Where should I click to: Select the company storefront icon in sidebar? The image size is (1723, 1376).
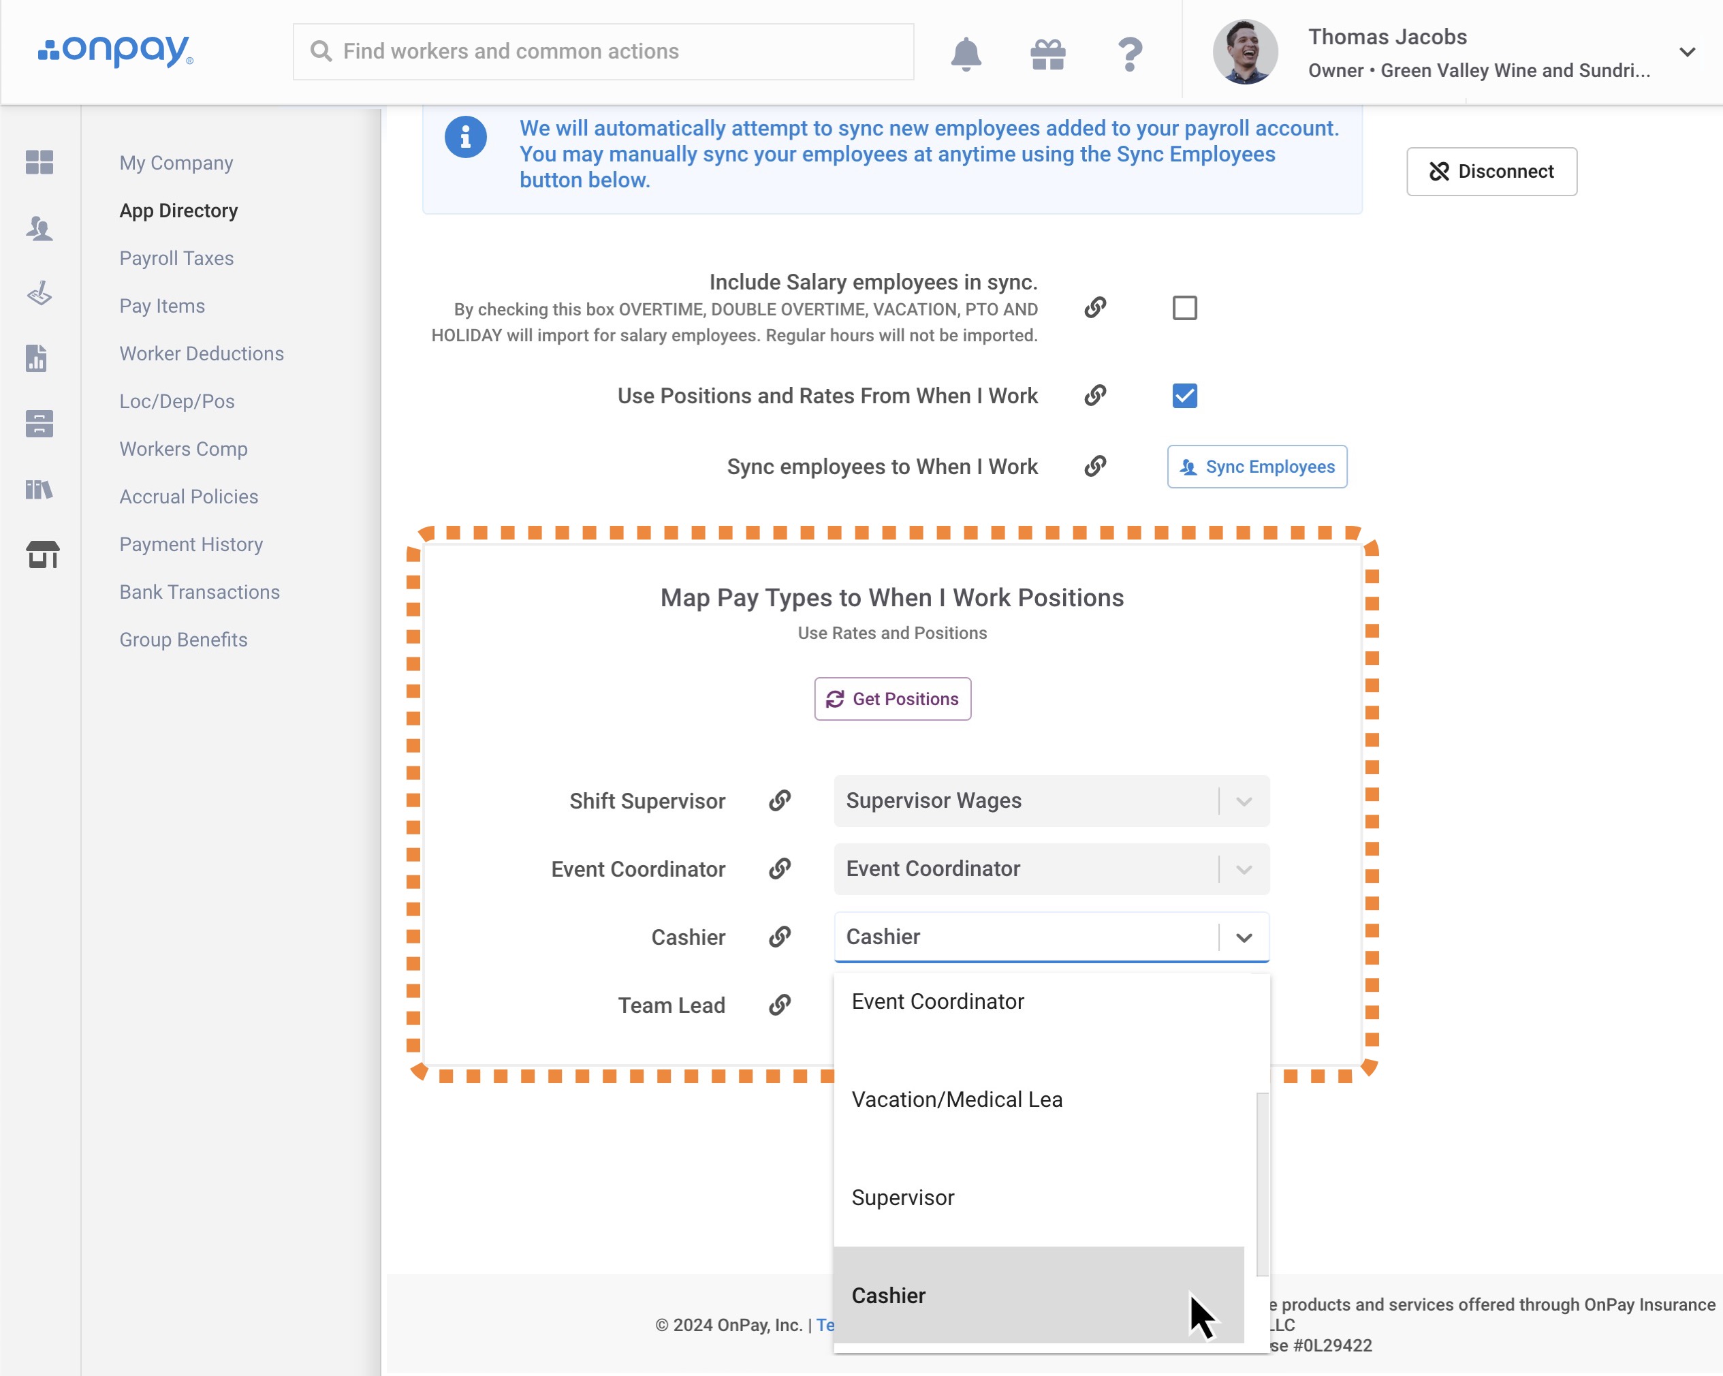[x=42, y=554]
